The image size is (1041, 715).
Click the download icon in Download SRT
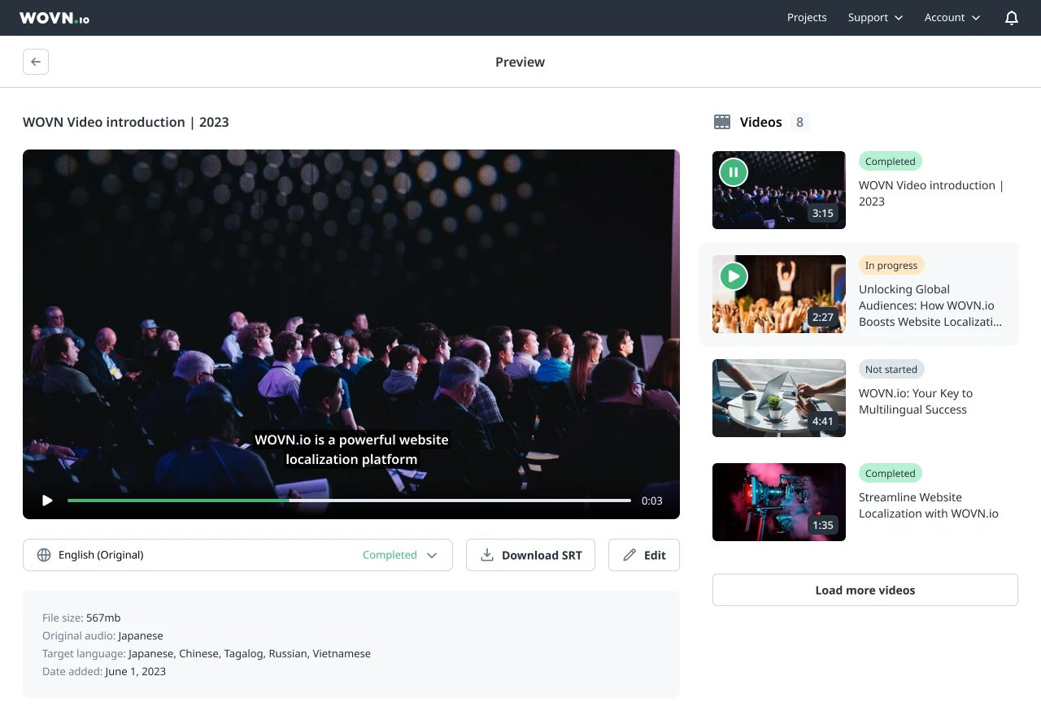487,555
